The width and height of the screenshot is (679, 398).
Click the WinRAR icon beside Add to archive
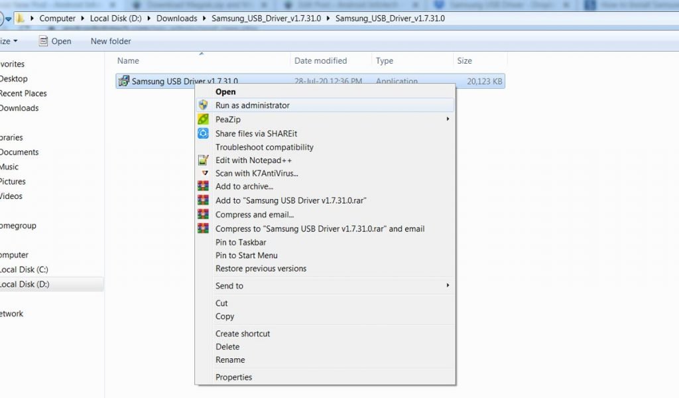coord(203,186)
